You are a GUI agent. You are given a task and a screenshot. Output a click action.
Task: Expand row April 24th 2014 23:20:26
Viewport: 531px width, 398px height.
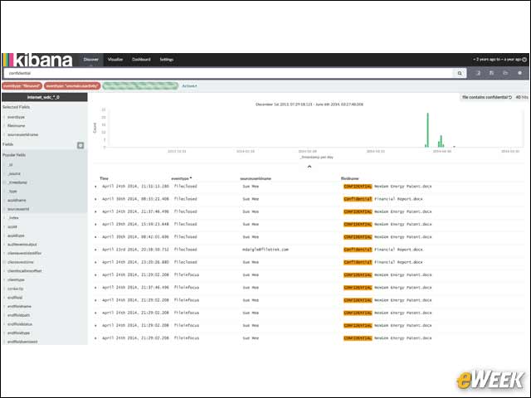pyautogui.click(x=95, y=262)
